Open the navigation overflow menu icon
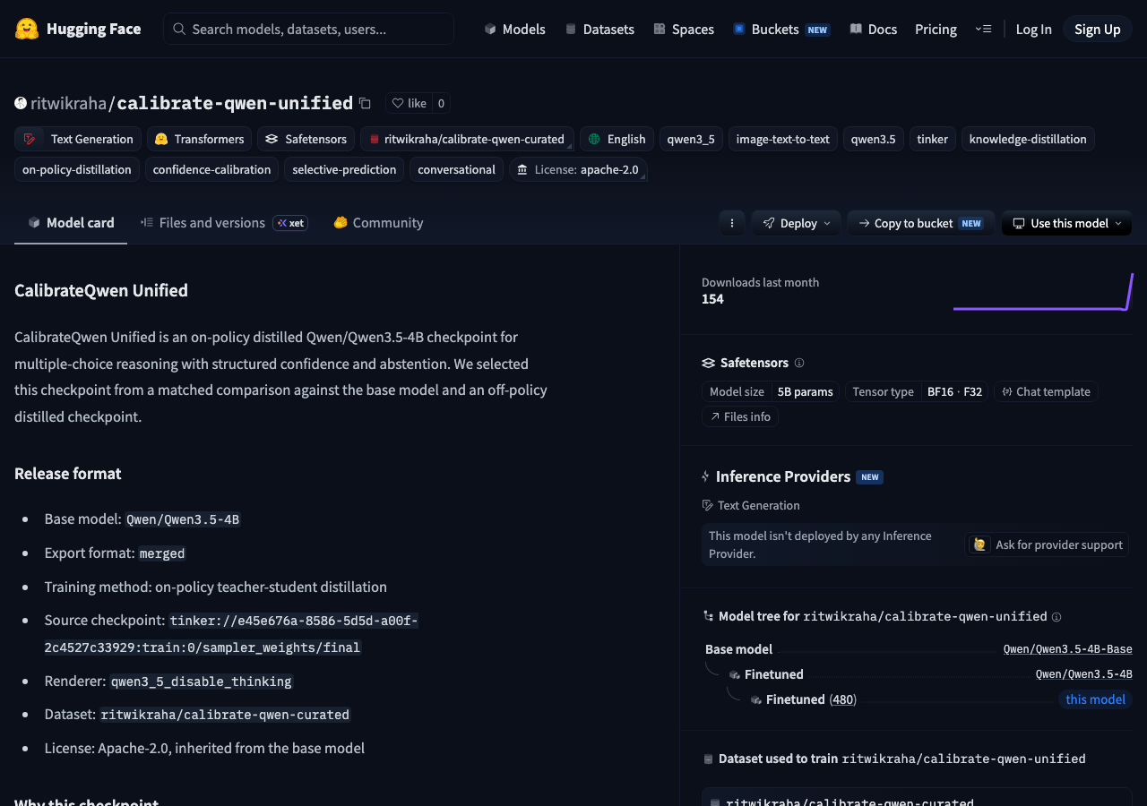 [x=983, y=29]
